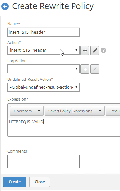
Task: Click the Saved Policy Expressions dropdown arrow
Action: (x=100, y=111)
